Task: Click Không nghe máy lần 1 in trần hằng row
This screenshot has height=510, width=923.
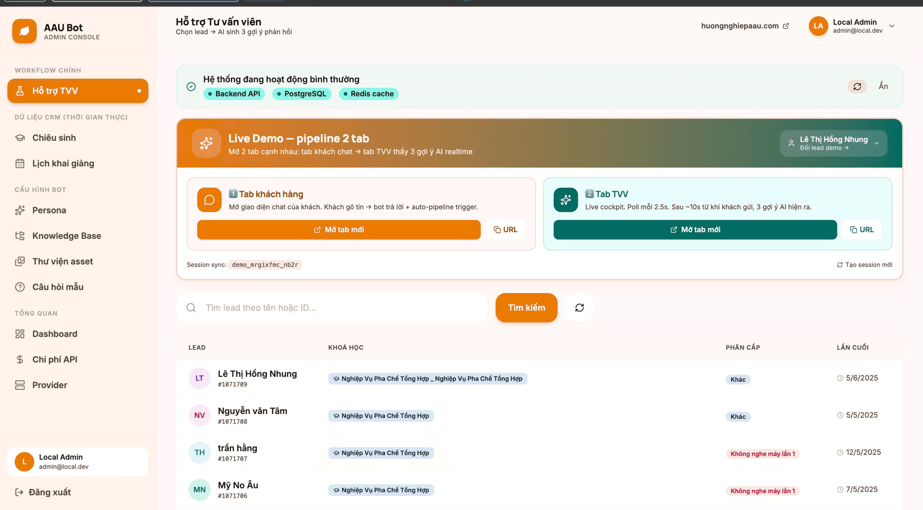Action: pyautogui.click(x=762, y=454)
